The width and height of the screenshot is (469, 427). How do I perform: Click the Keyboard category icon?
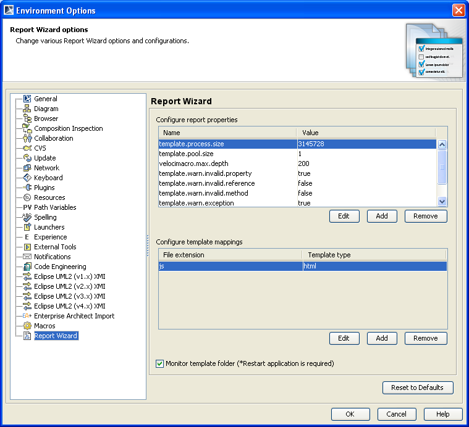27,178
